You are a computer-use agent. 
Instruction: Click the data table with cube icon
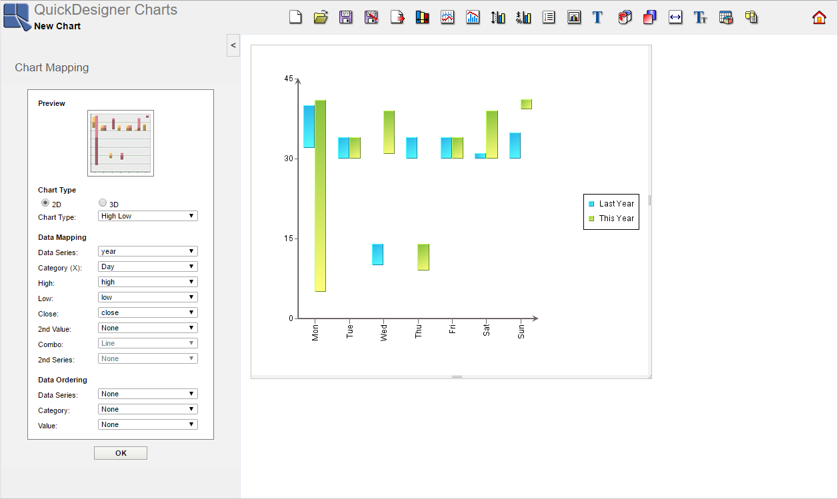coord(726,17)
